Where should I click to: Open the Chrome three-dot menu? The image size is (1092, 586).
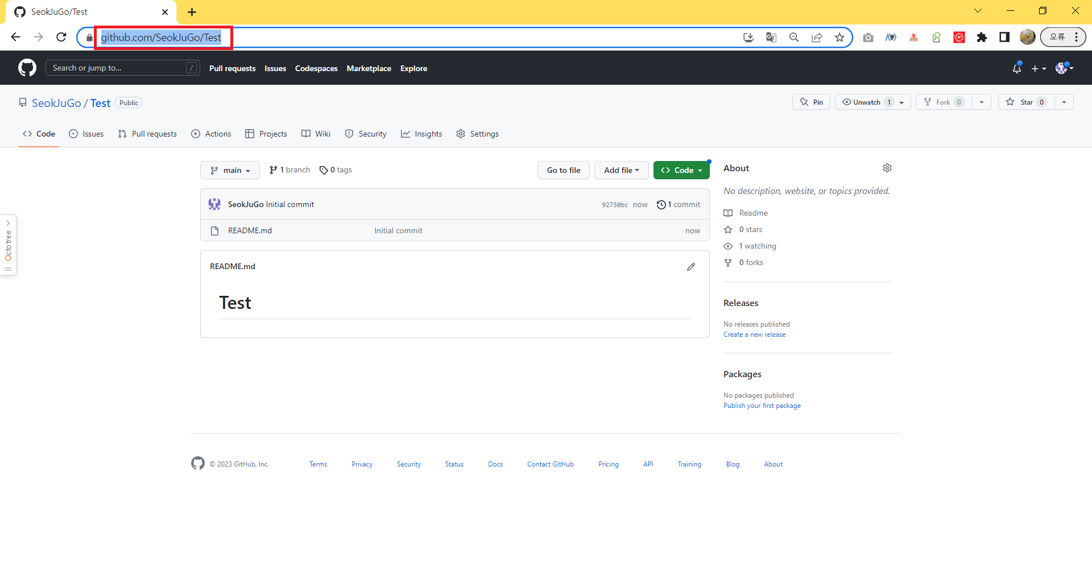pos(1076,37)
